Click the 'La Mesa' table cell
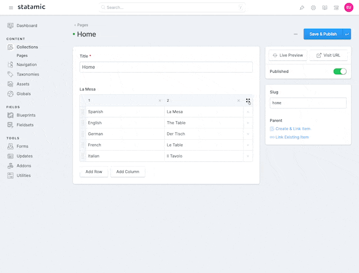Screen dimensions: 359x273 [204, 112]
